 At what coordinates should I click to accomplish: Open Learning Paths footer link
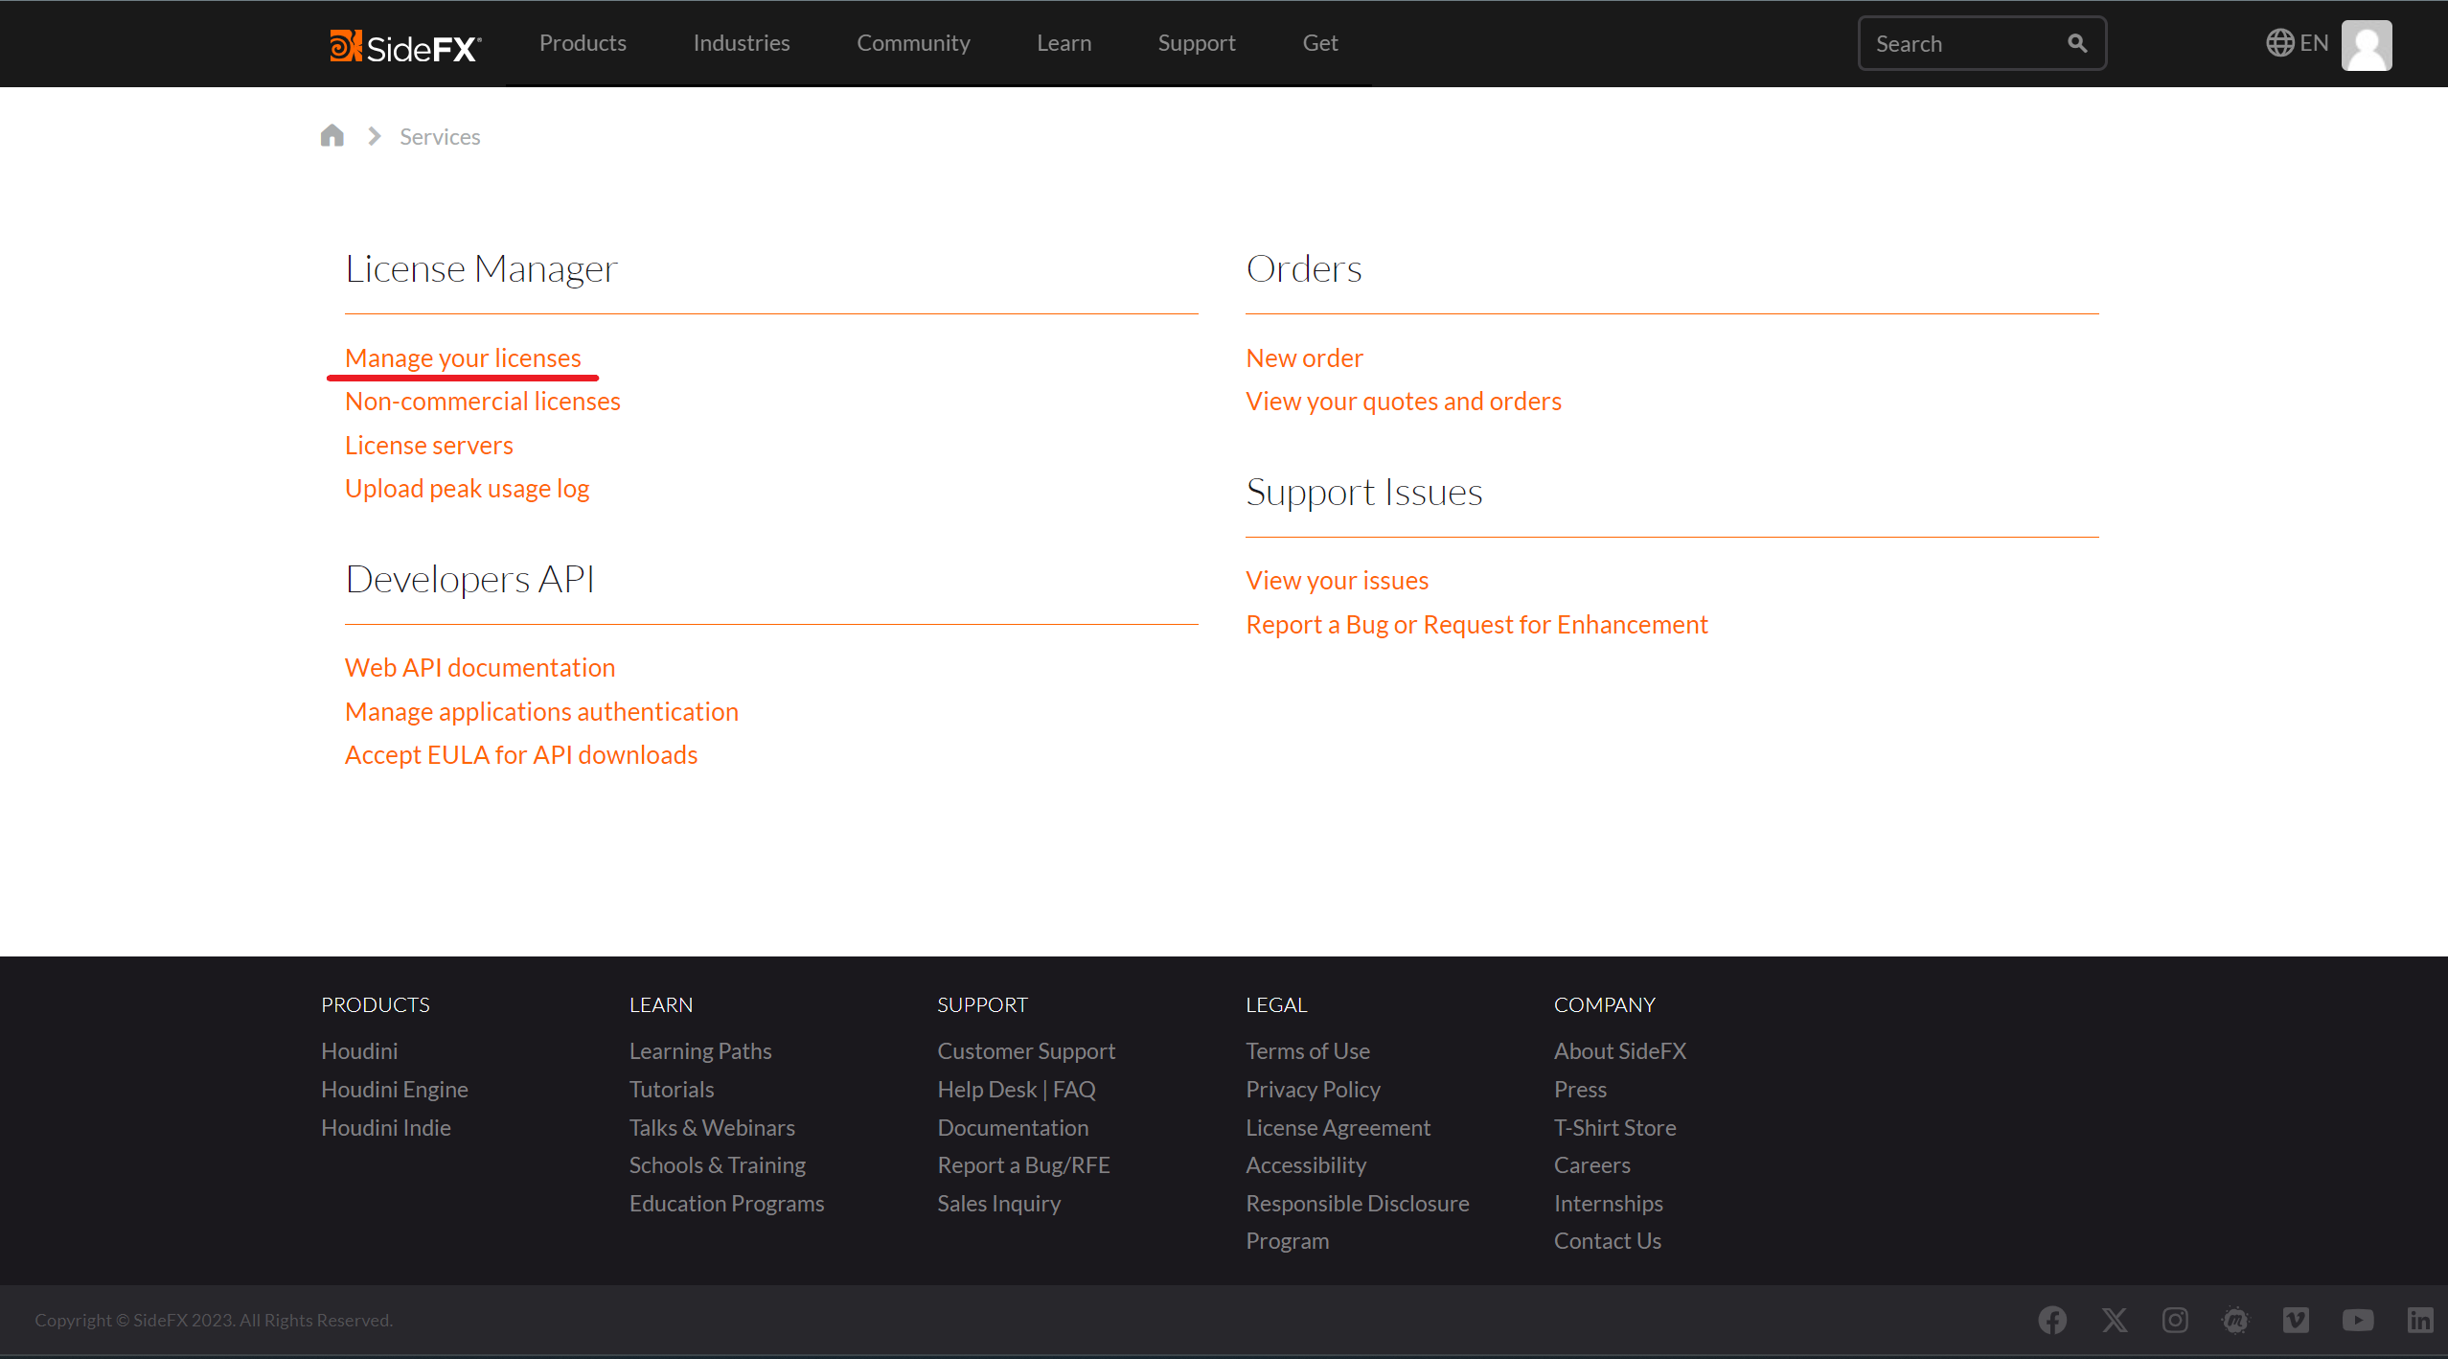(700, 1050)
